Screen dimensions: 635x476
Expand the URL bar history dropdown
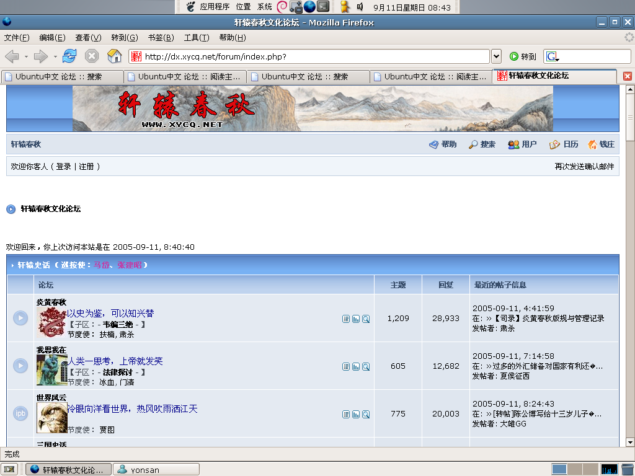(496, 56)
